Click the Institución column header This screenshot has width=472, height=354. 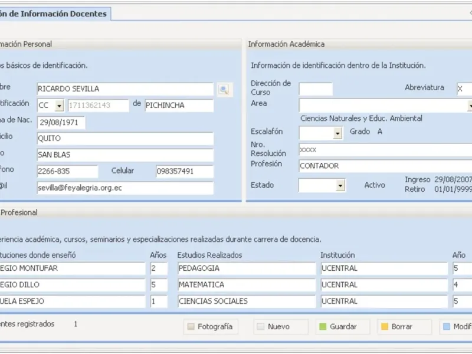tap(337, 255)
